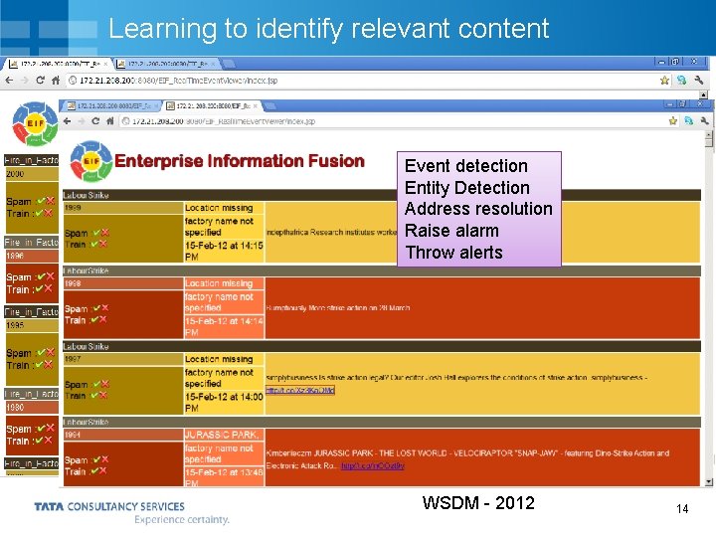Decline Train for event 1994 with red X
Screen dimensions: 716x537
tap(103, 470)
